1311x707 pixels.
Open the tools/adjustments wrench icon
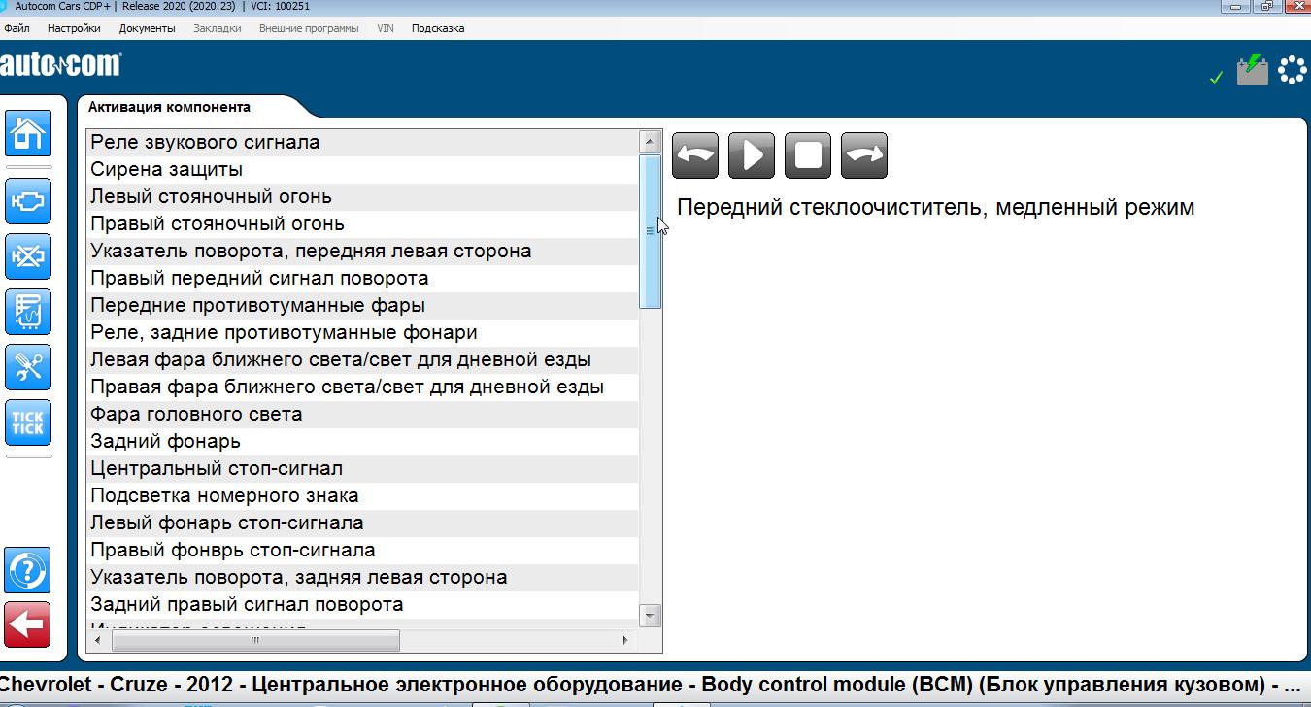click(28, 367)
